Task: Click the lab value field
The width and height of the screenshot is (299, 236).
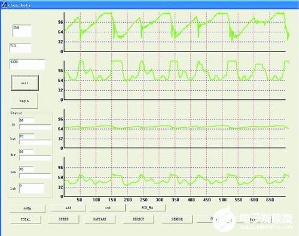Action: pos(32,188)
